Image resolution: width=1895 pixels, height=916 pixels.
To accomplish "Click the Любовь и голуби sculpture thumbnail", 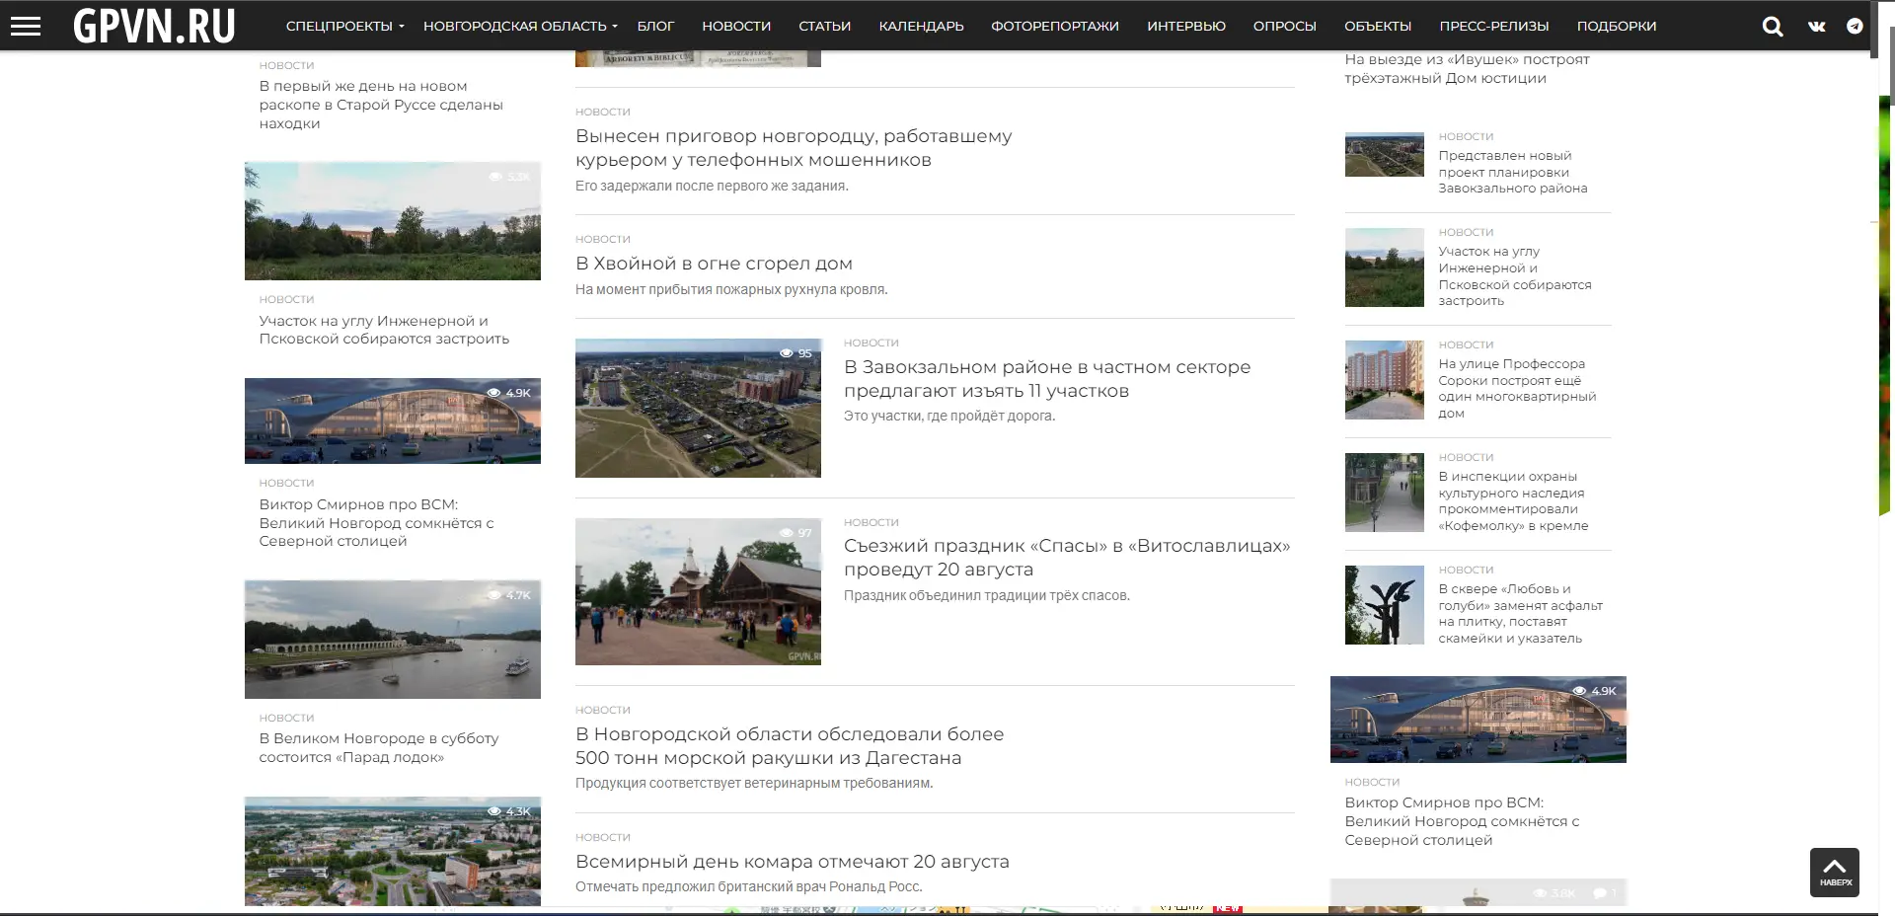I will coord(1384,605).
